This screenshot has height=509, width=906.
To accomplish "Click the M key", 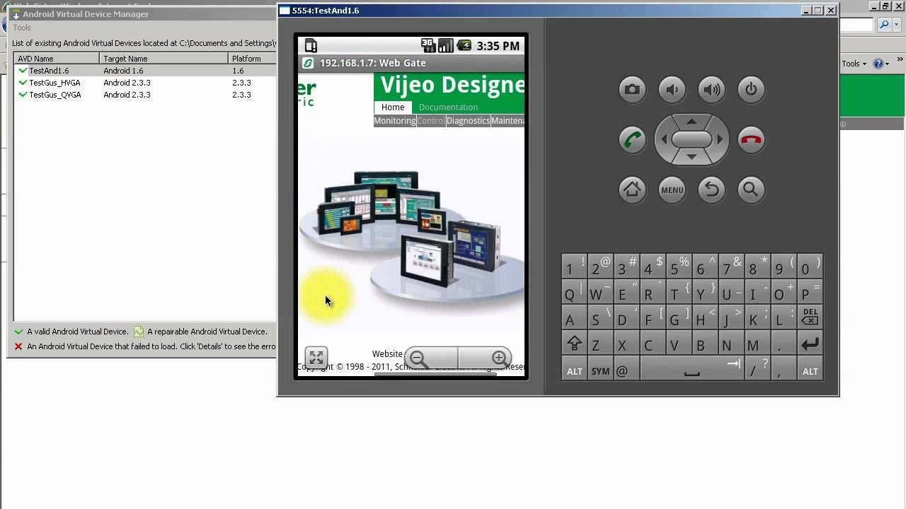I will (x=757, y=344).
